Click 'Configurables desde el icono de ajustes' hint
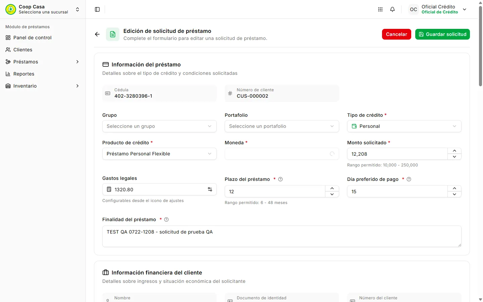The width and height of the screenshot is (483, 302). pos(143,201)
